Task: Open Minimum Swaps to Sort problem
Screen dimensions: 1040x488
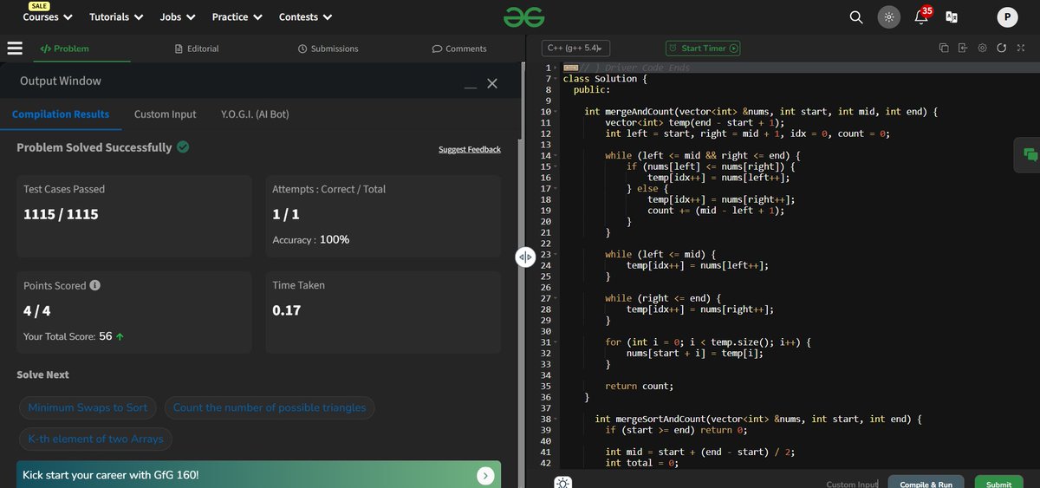Action: point(88,407)
